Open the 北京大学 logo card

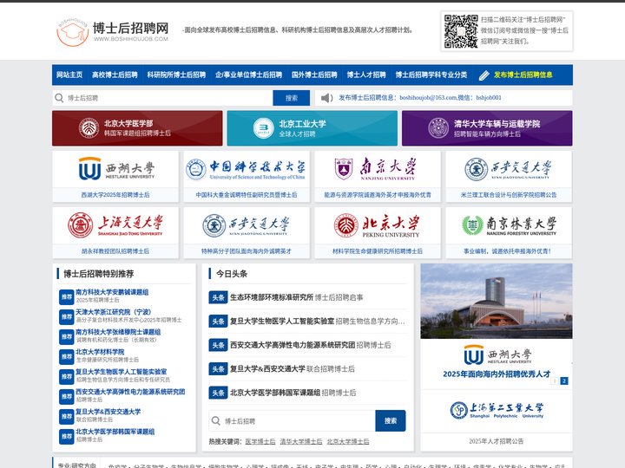pos(378,225)
